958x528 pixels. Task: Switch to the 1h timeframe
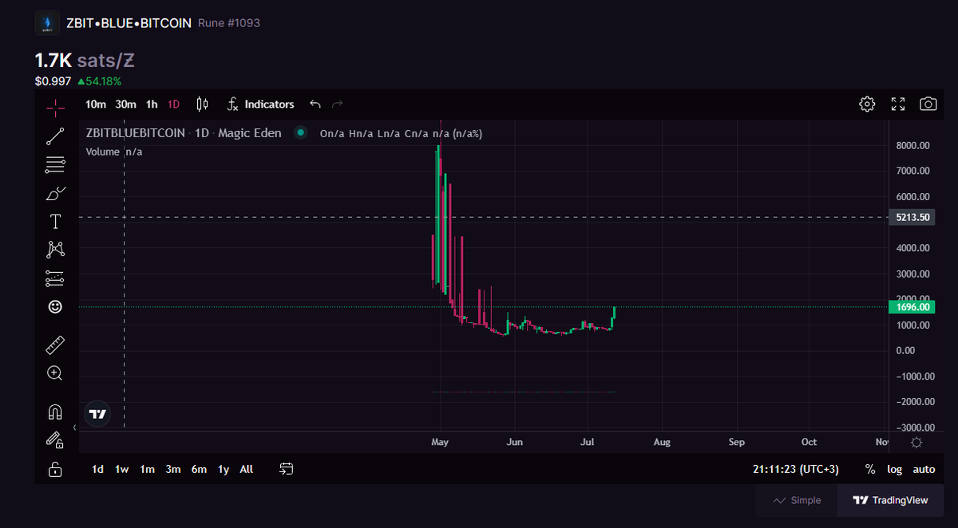point(151,104)
